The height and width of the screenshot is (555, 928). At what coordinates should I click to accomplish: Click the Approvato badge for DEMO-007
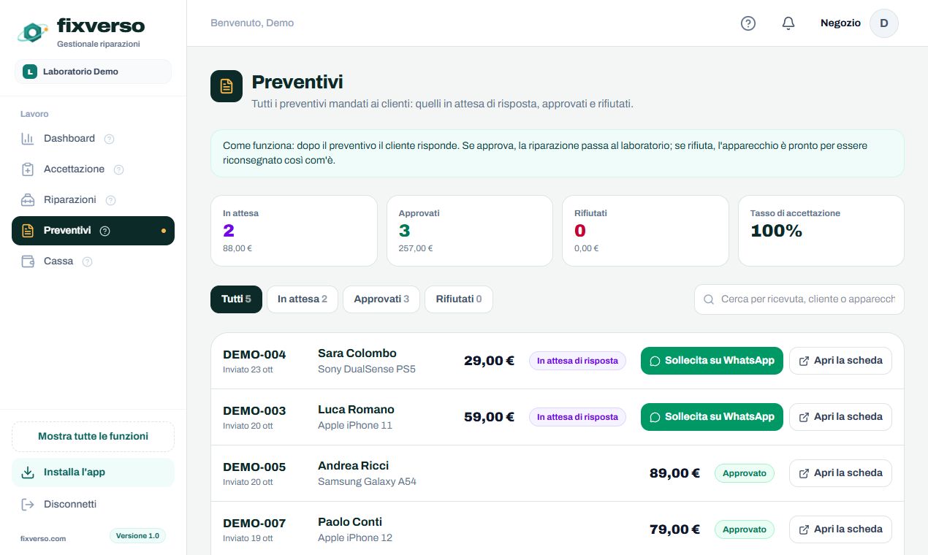click(x=745, y=529)
